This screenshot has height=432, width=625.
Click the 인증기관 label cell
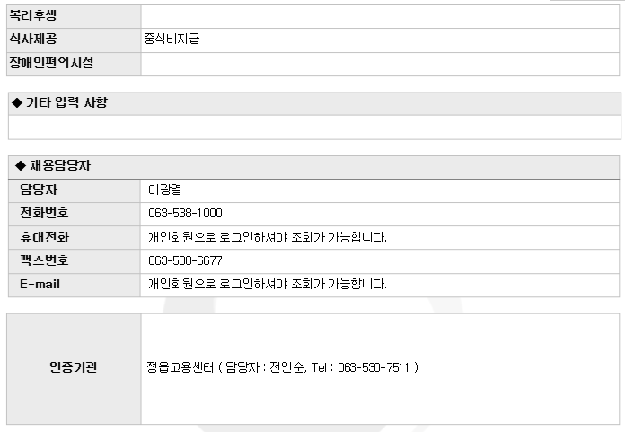pos(74,367)
